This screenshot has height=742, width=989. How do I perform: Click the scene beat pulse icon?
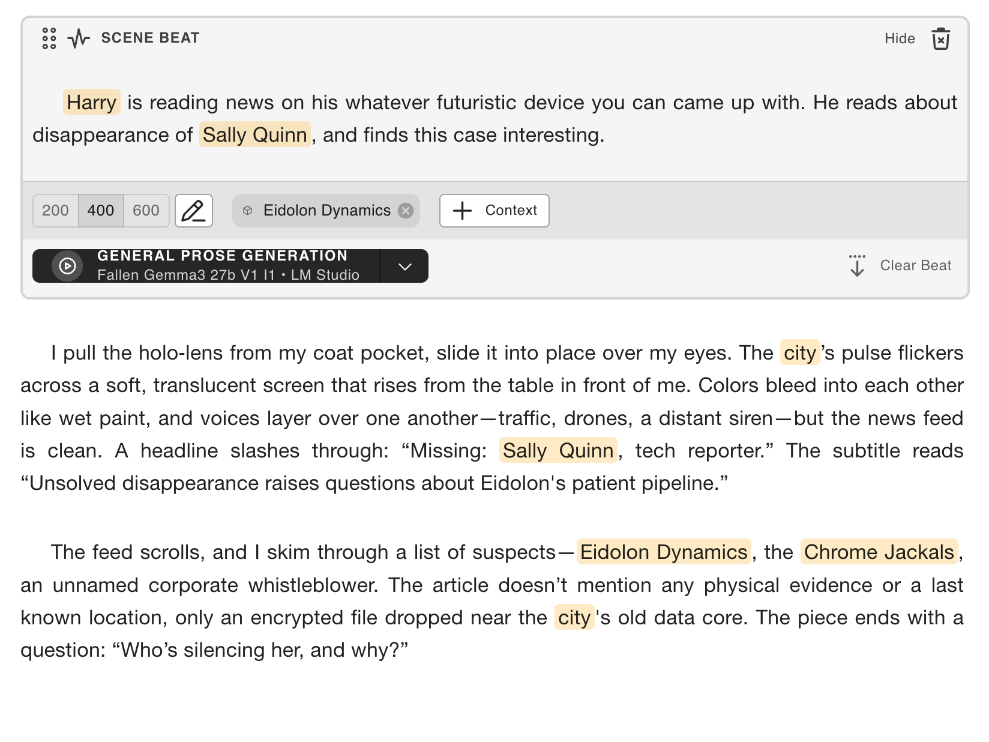point(79,38)
